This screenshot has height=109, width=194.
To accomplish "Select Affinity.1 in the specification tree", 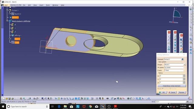I will [x=18, y=35].
